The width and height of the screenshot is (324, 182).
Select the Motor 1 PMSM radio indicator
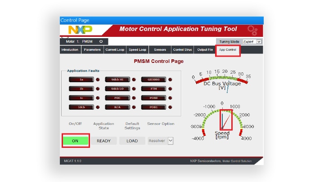[101, 41]
